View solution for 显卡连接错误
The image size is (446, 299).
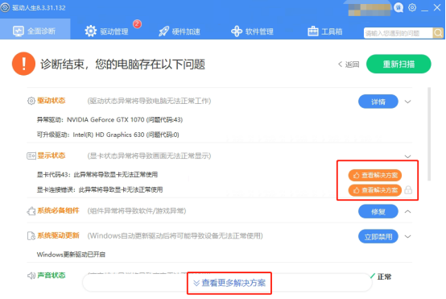coord(375,190)
